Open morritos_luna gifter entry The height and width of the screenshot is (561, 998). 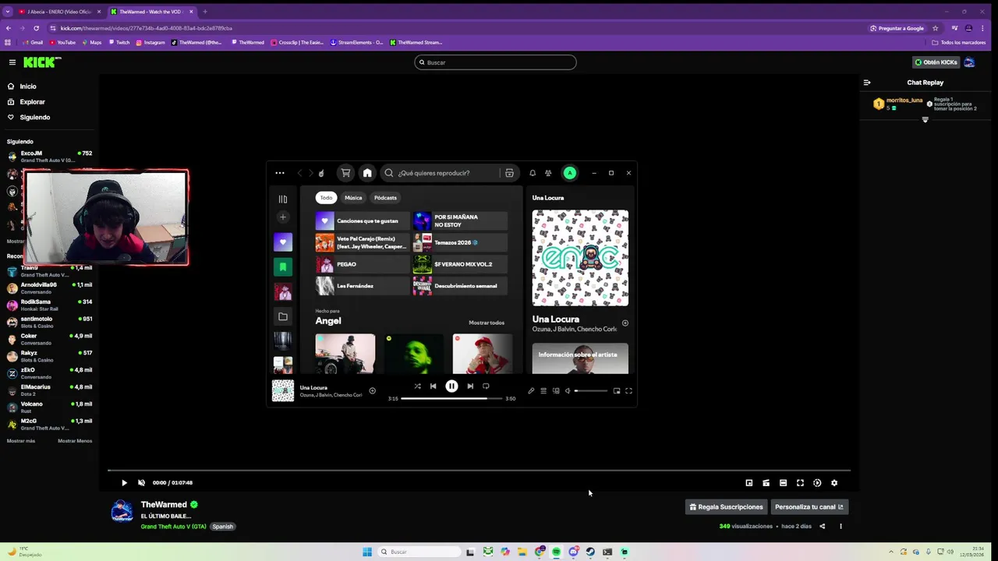[898, 104]
